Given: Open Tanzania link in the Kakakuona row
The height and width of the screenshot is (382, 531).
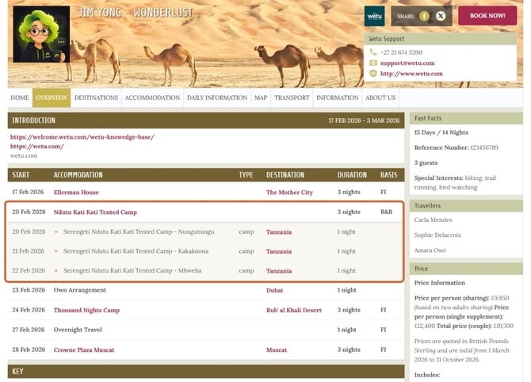Looking at the screenshot, I should coord(279,251).
